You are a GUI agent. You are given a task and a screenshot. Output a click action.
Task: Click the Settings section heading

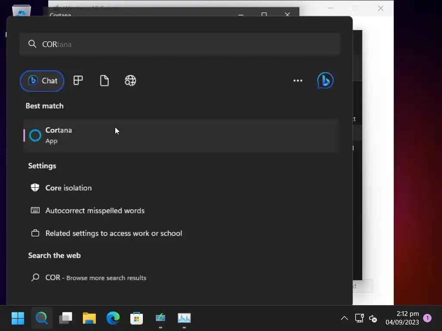pyautogui.click(x=42, y=166)
